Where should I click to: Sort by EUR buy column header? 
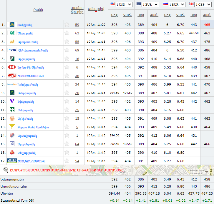click(x=141, y=15)
